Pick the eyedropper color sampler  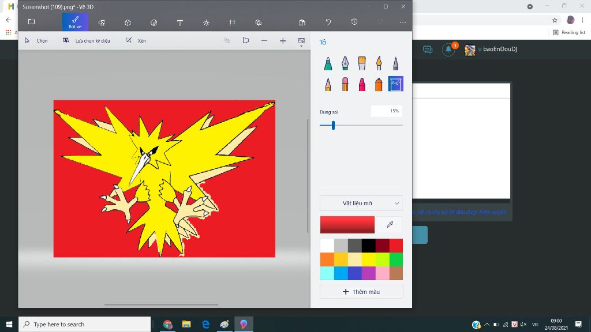pyautogui.click(x=390, y=225)
